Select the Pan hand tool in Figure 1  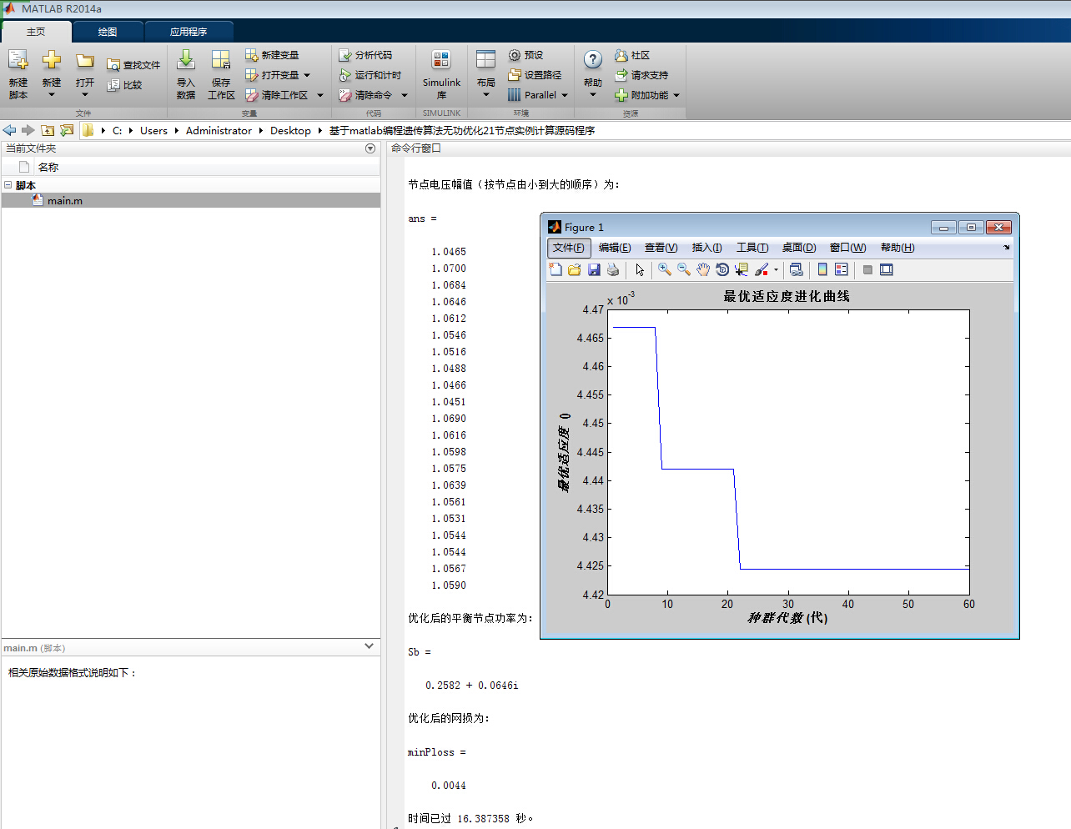click(703, 269)
